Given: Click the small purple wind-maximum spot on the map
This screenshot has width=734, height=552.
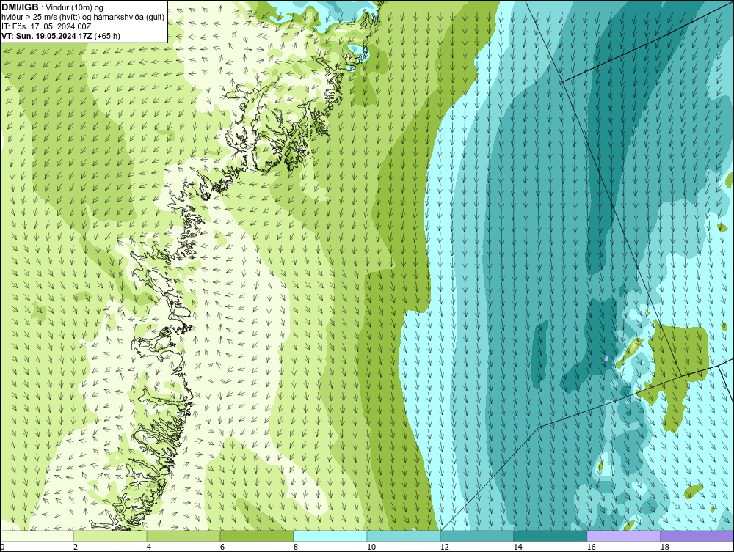Looking at the screenshot, I should coord(606,358).
